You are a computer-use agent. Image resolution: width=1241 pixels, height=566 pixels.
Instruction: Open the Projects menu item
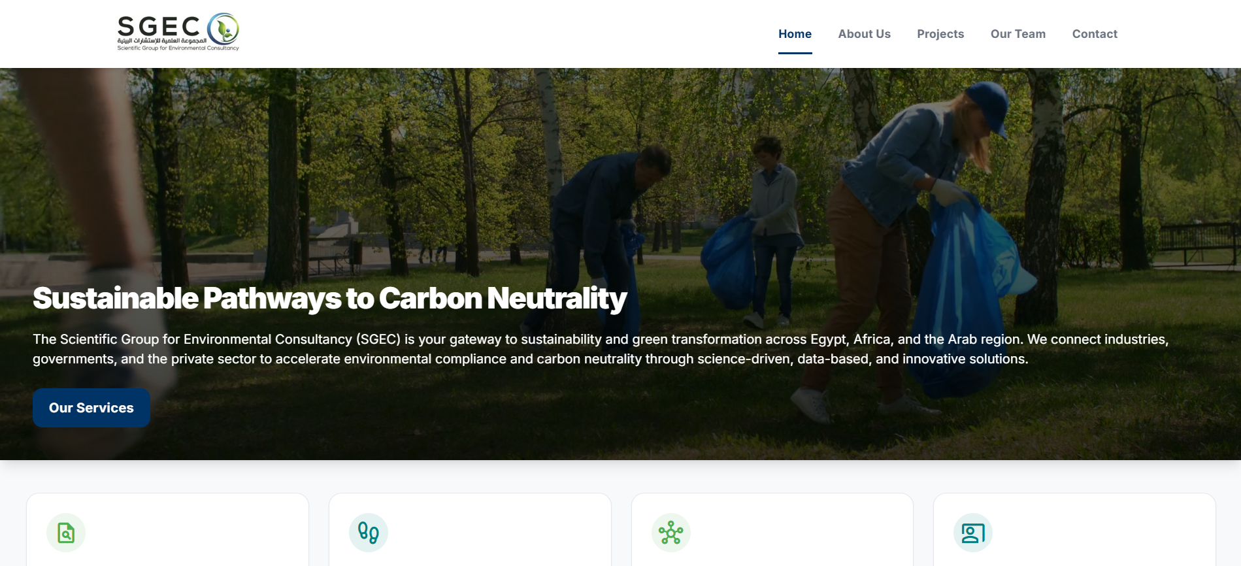click(x=940, y=34)
